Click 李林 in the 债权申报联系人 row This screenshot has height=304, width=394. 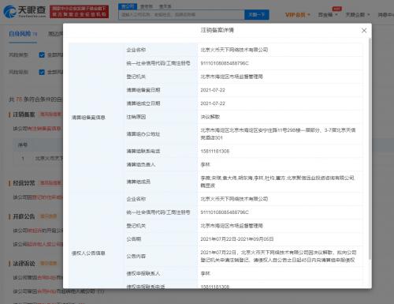pos(206,274)
